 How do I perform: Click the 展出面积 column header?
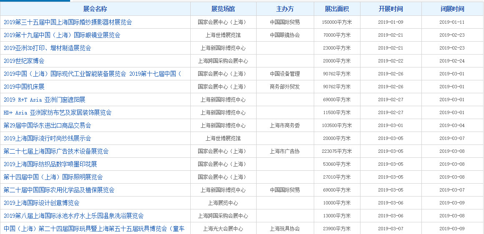(x=337, y=9)
